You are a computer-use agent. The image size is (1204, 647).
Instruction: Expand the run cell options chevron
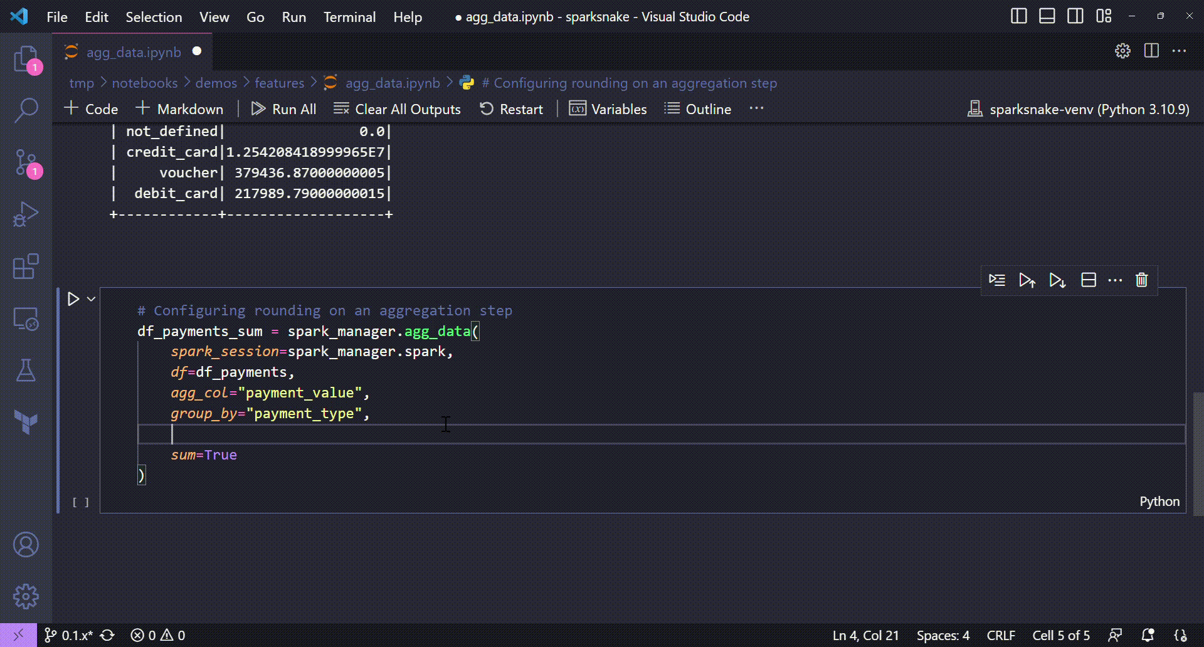[92, 299]
